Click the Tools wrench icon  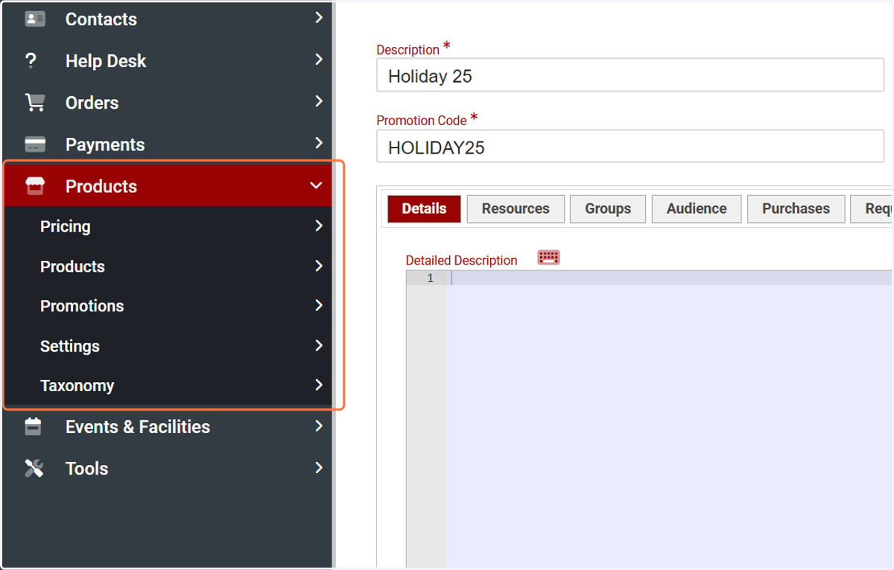34,469
